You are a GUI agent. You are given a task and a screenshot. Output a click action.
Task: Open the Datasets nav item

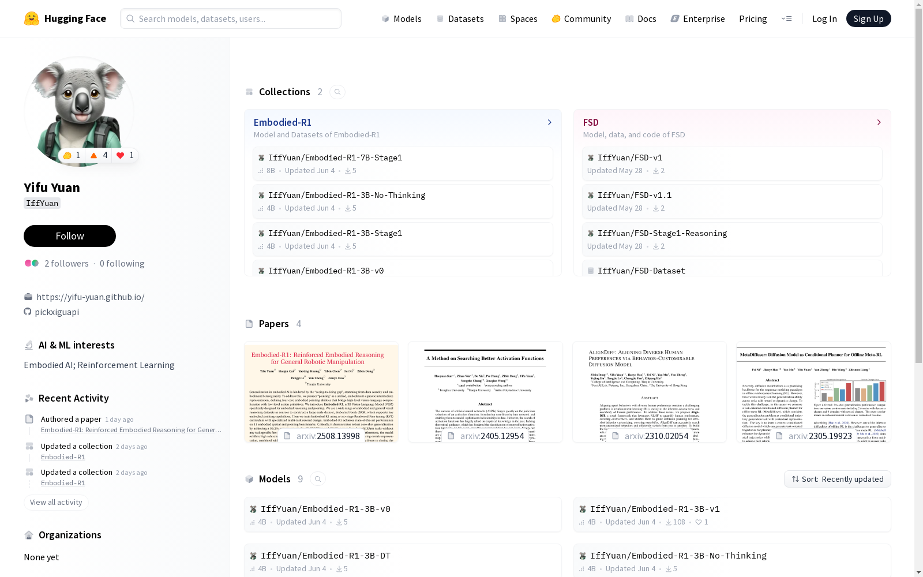[460, 18]
